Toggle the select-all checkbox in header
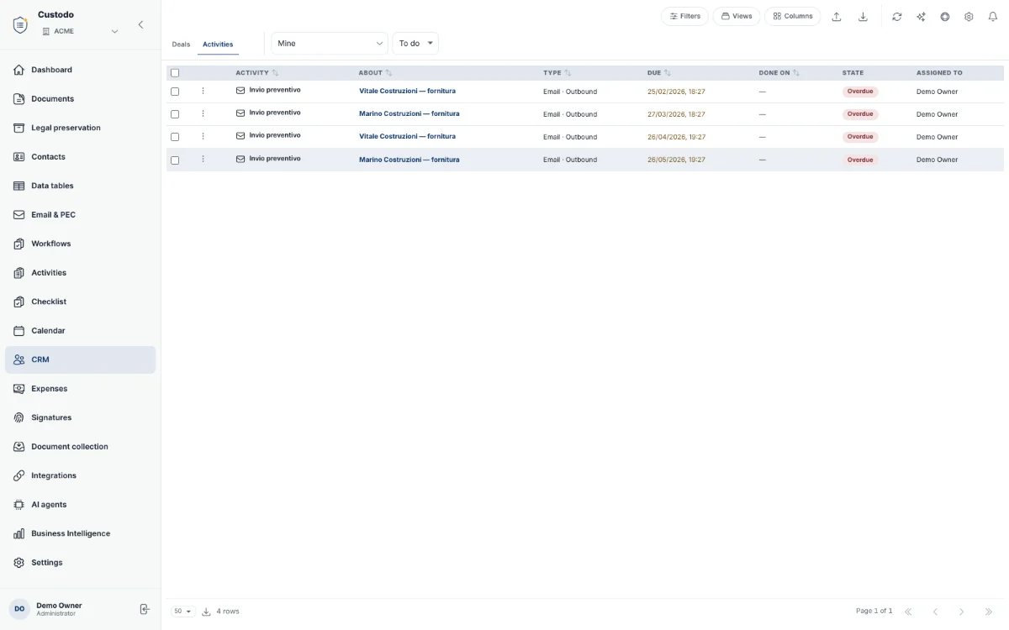1009x630 pixels. 175,73
